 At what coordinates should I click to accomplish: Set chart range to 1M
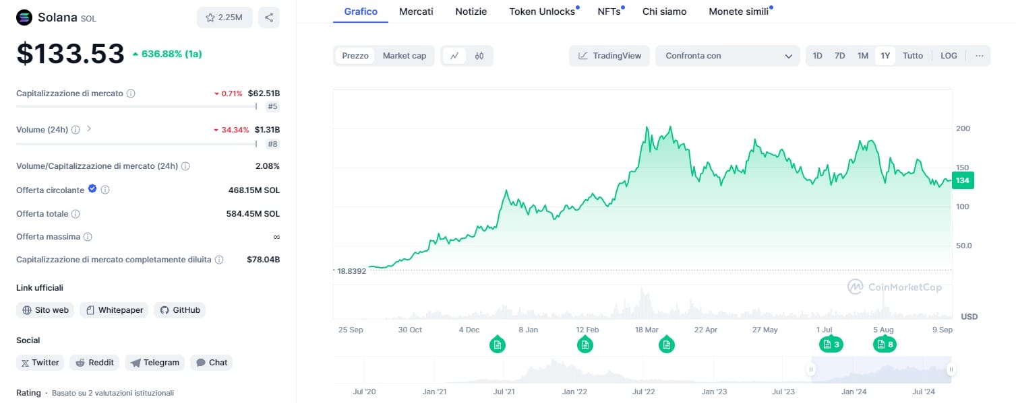point(863,56)
